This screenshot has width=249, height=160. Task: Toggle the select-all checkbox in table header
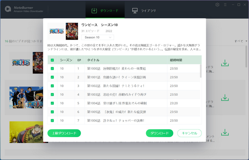pyautogui.click(x=52, y=60)
